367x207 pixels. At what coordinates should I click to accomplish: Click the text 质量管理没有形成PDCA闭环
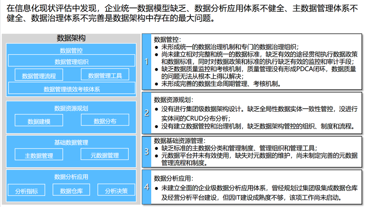[287, 69]
